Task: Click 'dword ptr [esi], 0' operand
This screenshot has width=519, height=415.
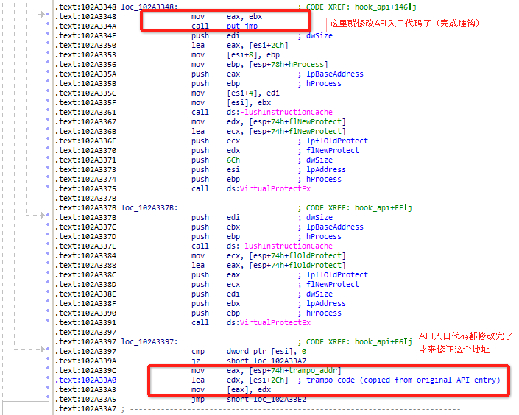Action: (x=266, y=352)
